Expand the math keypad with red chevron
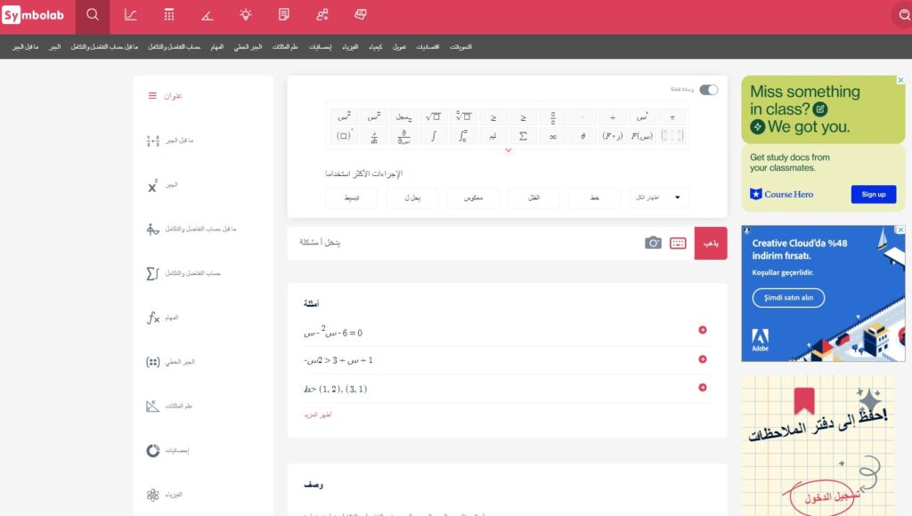 (508, 150)
